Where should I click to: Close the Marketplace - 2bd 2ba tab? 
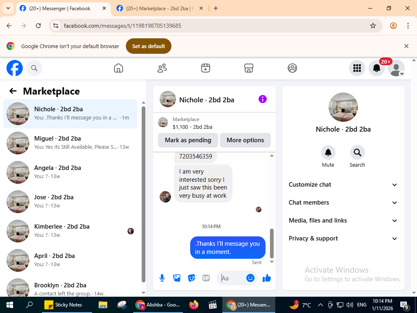pos(201,9)
